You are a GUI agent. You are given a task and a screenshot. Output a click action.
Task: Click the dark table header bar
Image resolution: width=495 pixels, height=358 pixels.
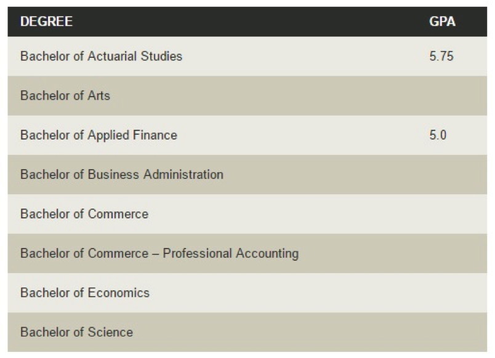pyautogui.click(x=247, y=22)
